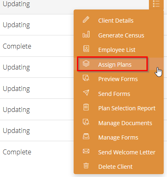Click the clipboard icon for Plan Selection Report
The width and height of the screenshot is (167, 177).
[x=86, y=107]
